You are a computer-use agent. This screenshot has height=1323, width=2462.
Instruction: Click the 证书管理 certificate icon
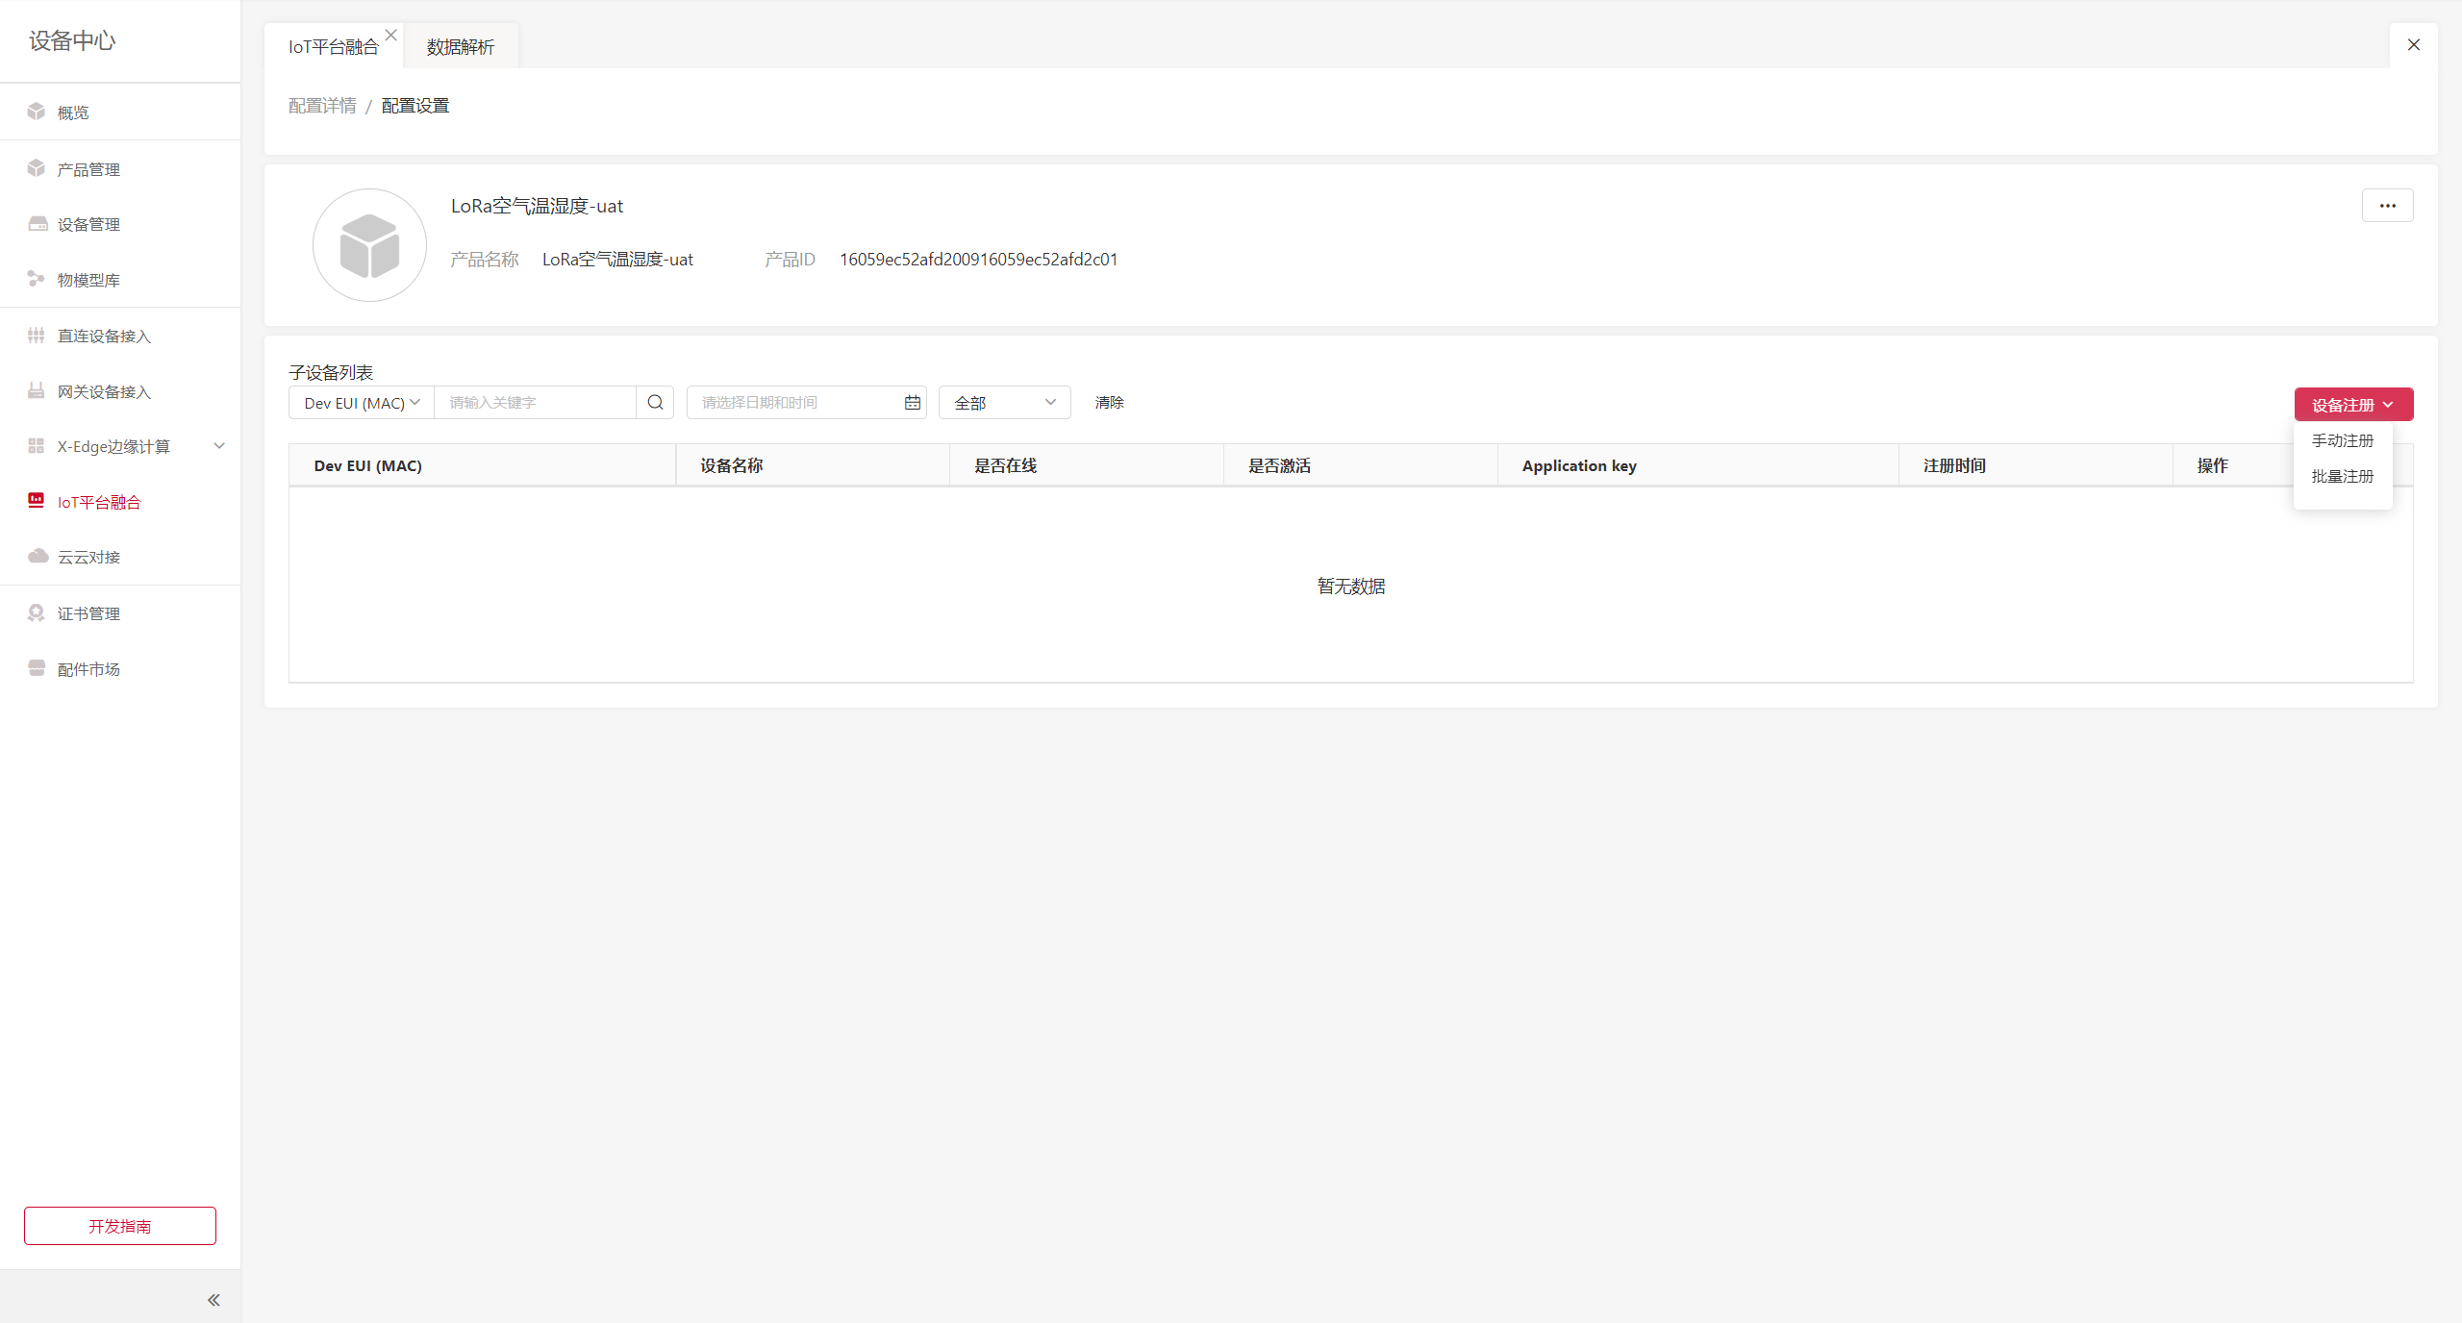[x=37, y=612]
